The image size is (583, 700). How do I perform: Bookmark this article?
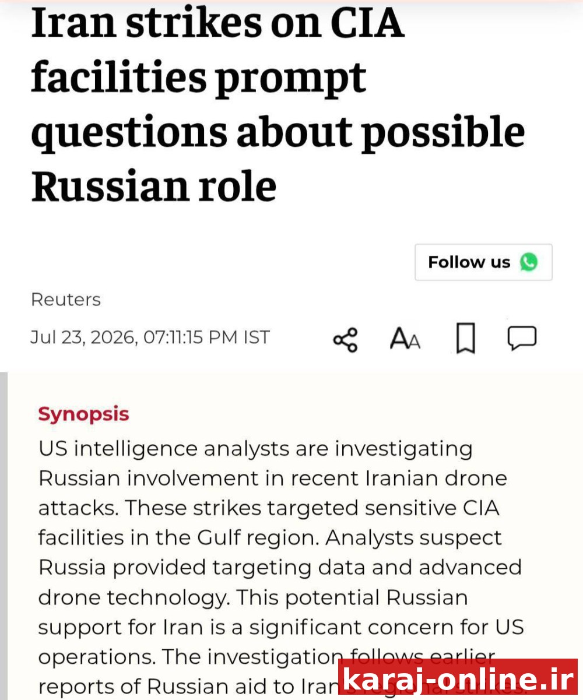pos(465,339)
